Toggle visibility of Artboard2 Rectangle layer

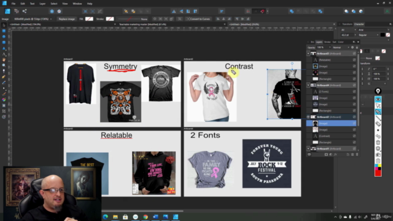tap(354, 142)
